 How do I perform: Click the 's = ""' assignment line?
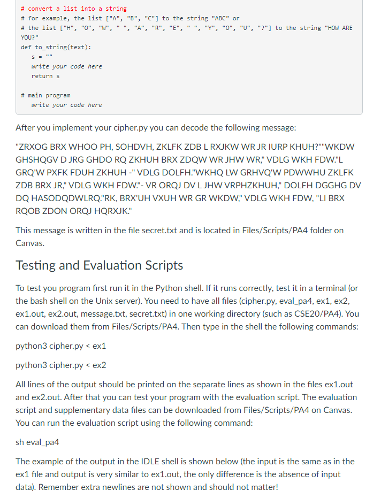42,57
